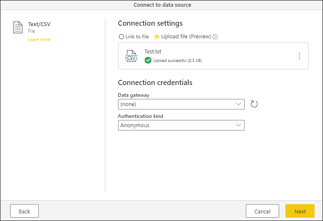Click the Cancel button

[x=262, y=211]
